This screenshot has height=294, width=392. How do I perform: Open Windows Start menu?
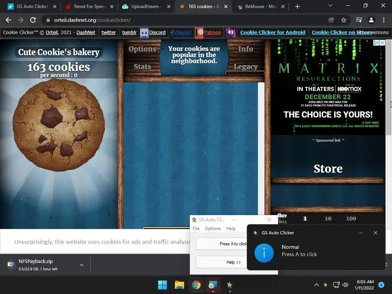point(162,285)
